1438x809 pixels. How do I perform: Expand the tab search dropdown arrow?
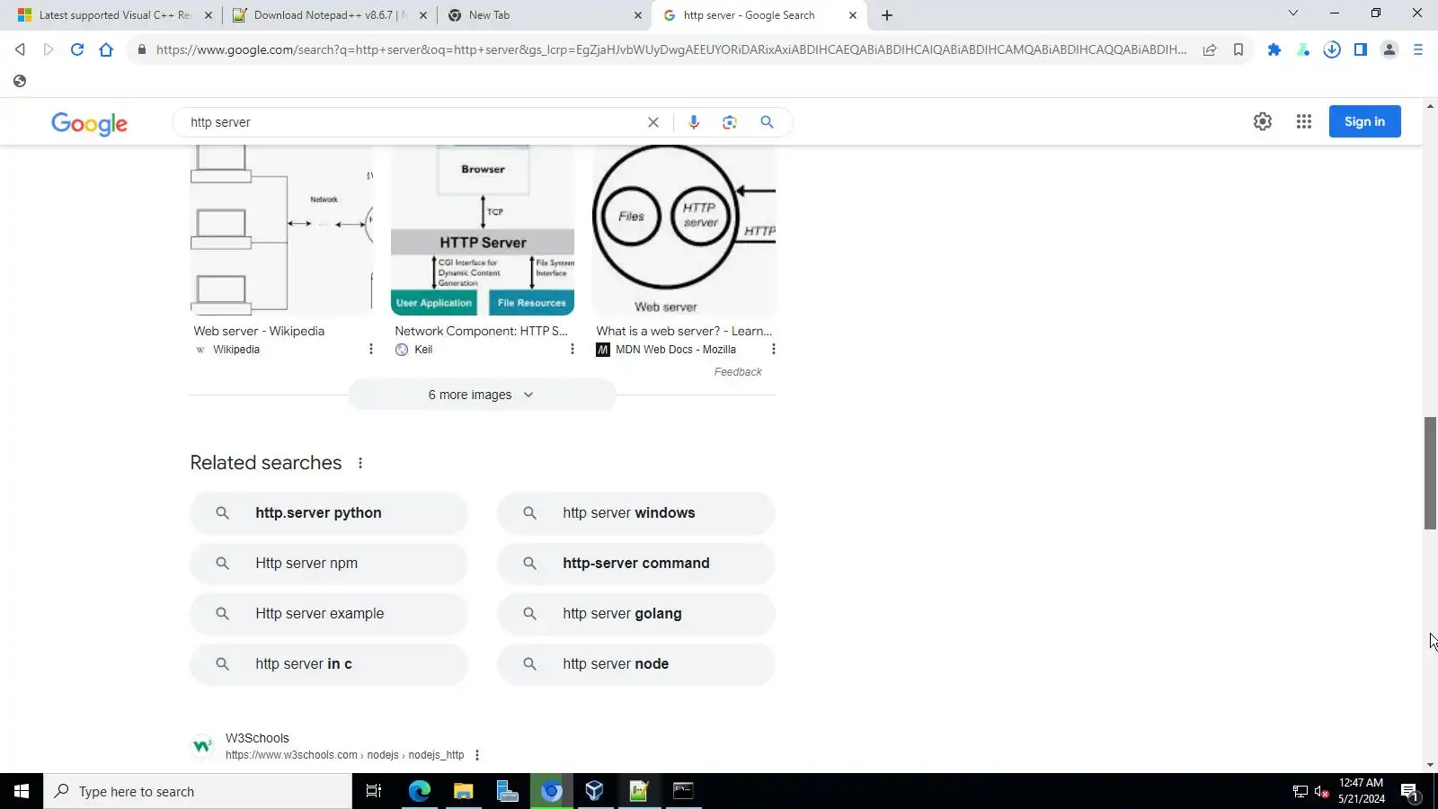click(x=1293, y=13)
